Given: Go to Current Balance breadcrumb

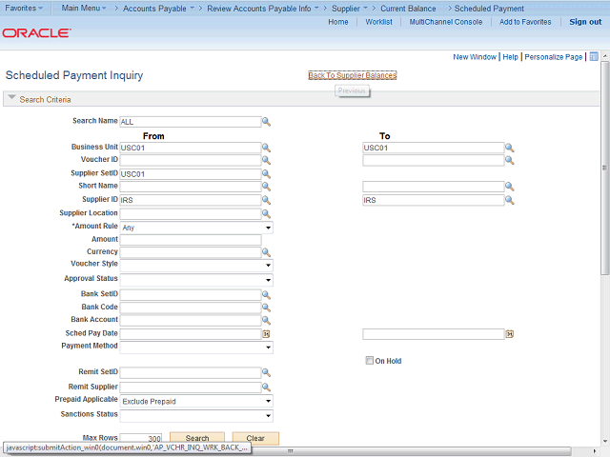Looking at the screenshot, I should click(408, 9).
